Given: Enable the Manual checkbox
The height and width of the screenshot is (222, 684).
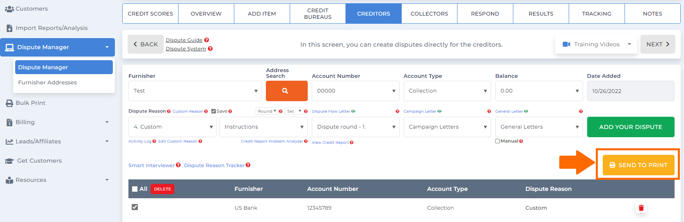Looking at the screenshot, I should click(x=497, y=141).
